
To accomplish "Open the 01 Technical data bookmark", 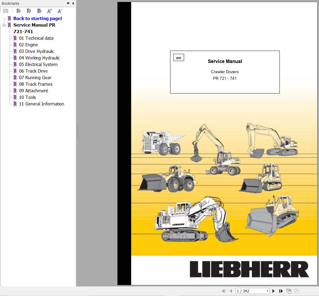I will point(36,38).
